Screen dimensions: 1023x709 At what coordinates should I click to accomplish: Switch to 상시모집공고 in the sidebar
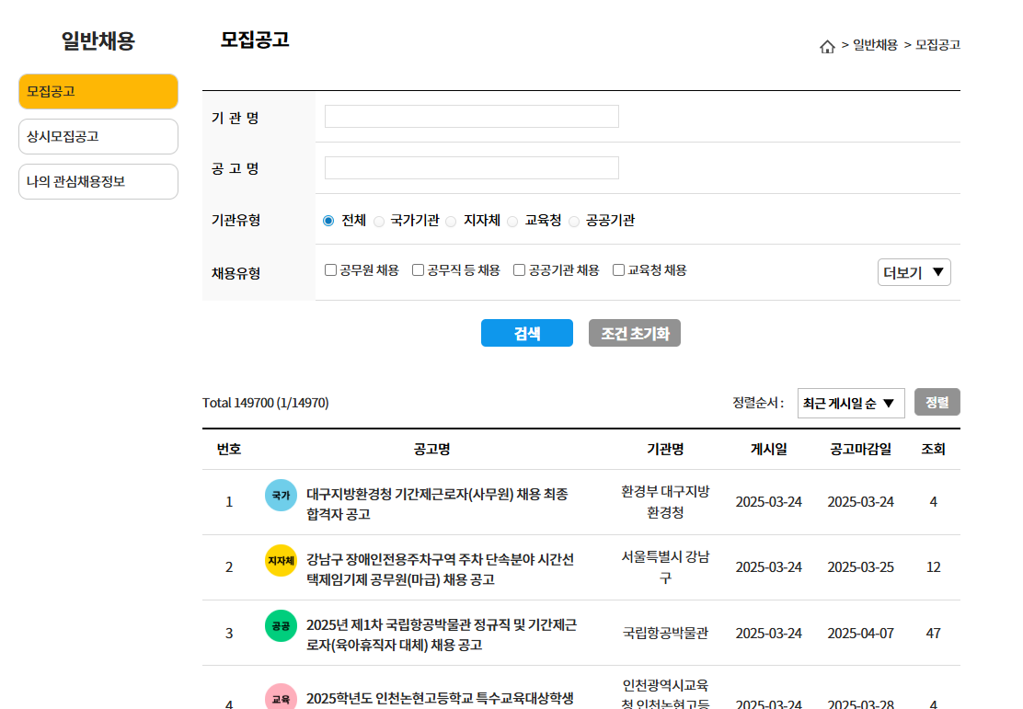(x=98, y=136)
